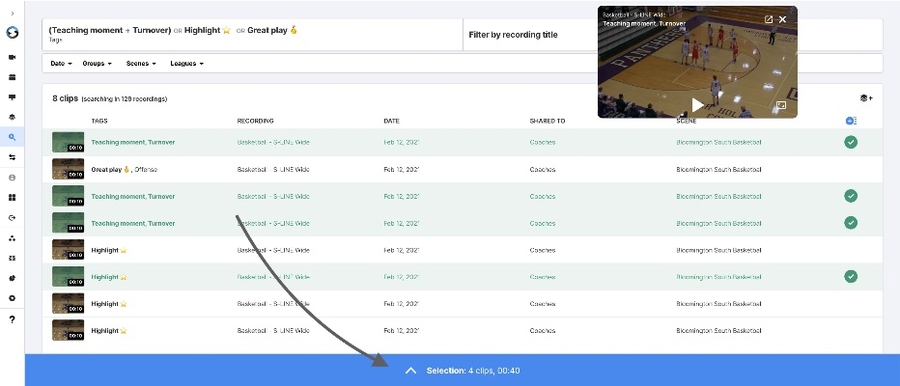The width and height of the screenshot is (900, 386).
Task: Click the add-to-playlist layers icon
Action: pos(865,97)
